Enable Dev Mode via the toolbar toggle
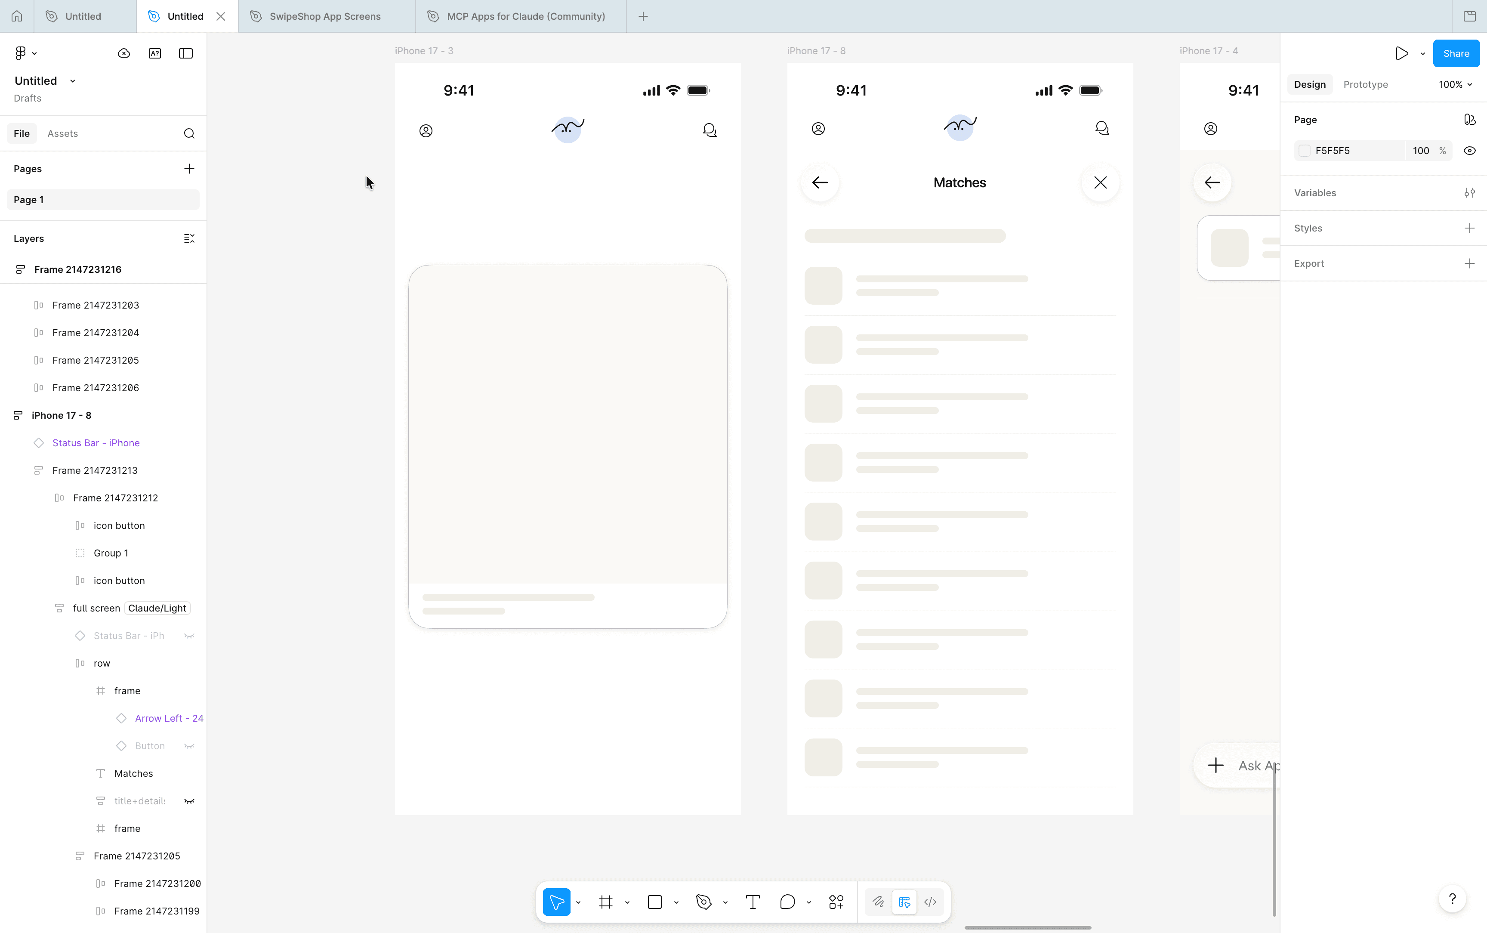This screenshot has height=933, width=1487. tap(904, 902)
